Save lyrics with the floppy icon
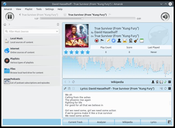175x128 pixels. tap(69, 88)
